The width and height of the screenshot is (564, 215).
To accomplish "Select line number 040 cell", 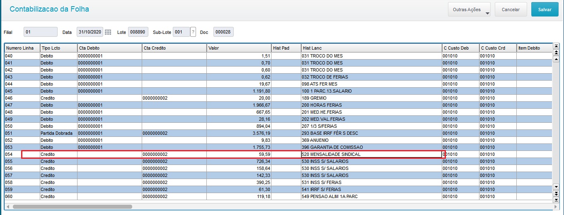I will click(x=22, y=56).
